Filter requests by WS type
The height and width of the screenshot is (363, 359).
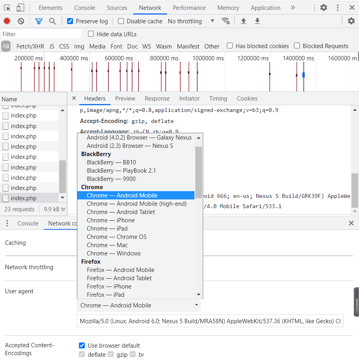[146, 46]
